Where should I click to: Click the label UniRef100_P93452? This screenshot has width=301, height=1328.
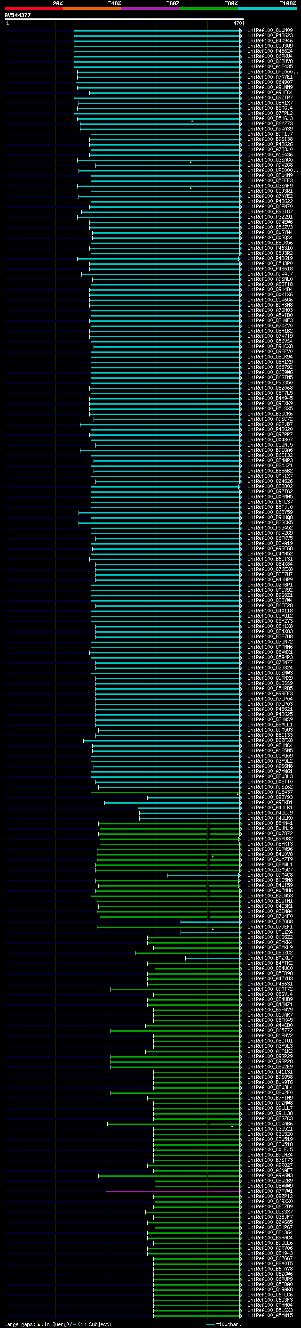point(270,528)
